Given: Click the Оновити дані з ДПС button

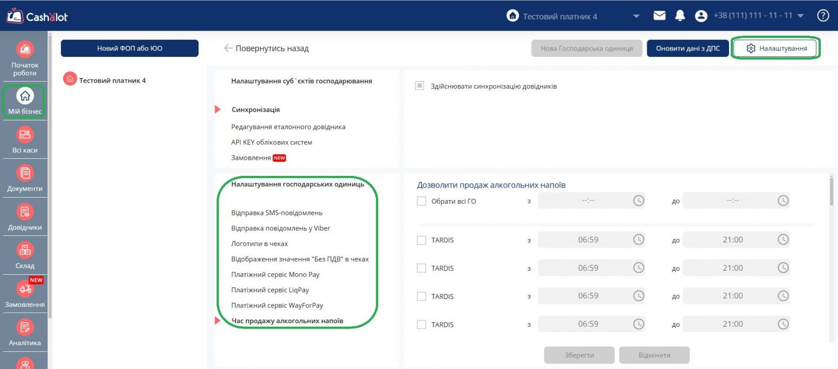Looking at the screenshot, I should click(x=688, y=48).
